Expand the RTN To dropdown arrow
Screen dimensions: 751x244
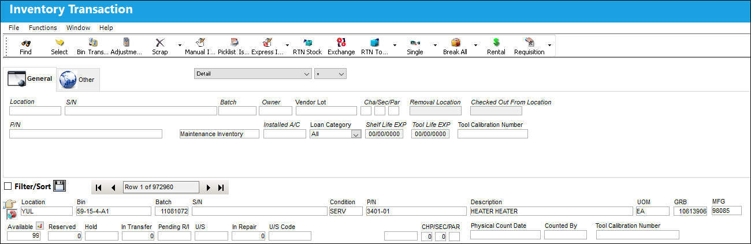[x=395, y=44]
